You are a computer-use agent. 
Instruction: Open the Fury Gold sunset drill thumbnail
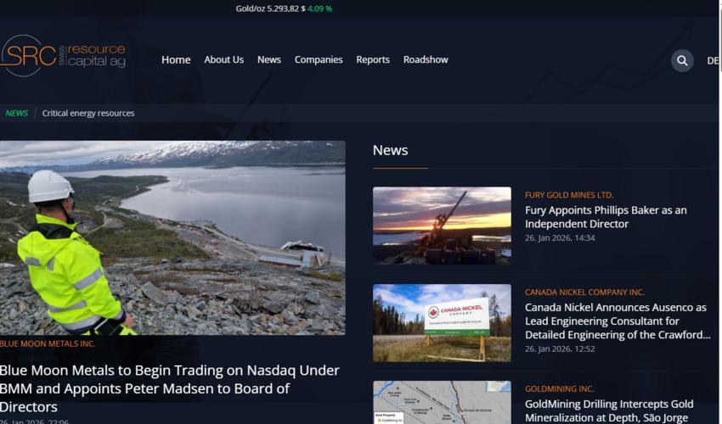pos(442,226)
